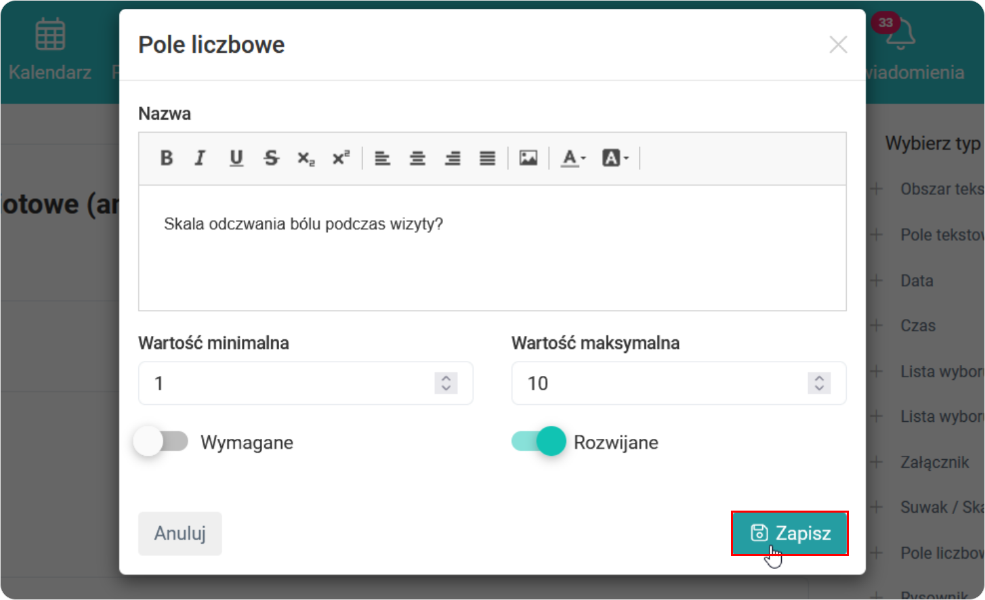985x600 pixels.
Task: Close the Pole liczbowe dialog
Action: point(838,45)
